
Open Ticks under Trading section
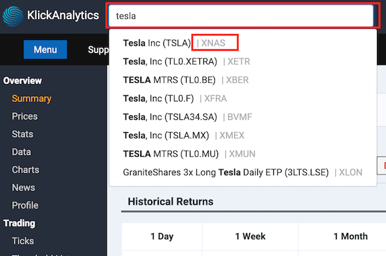[23, 241]
